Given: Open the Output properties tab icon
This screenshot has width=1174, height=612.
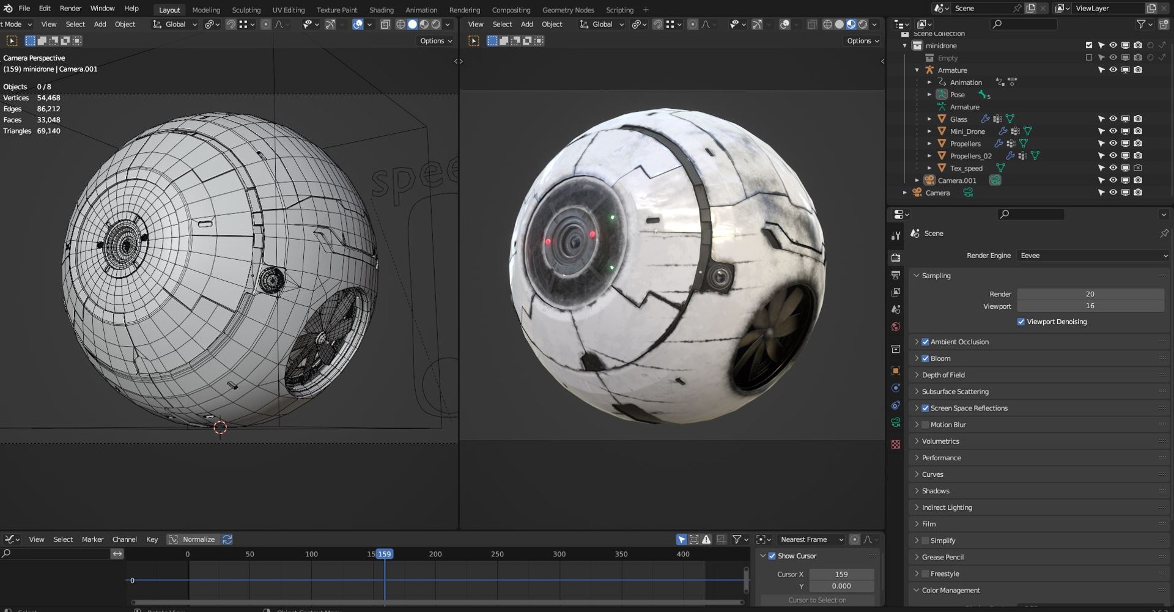Looking at the screenshot, I should (896, 275).
